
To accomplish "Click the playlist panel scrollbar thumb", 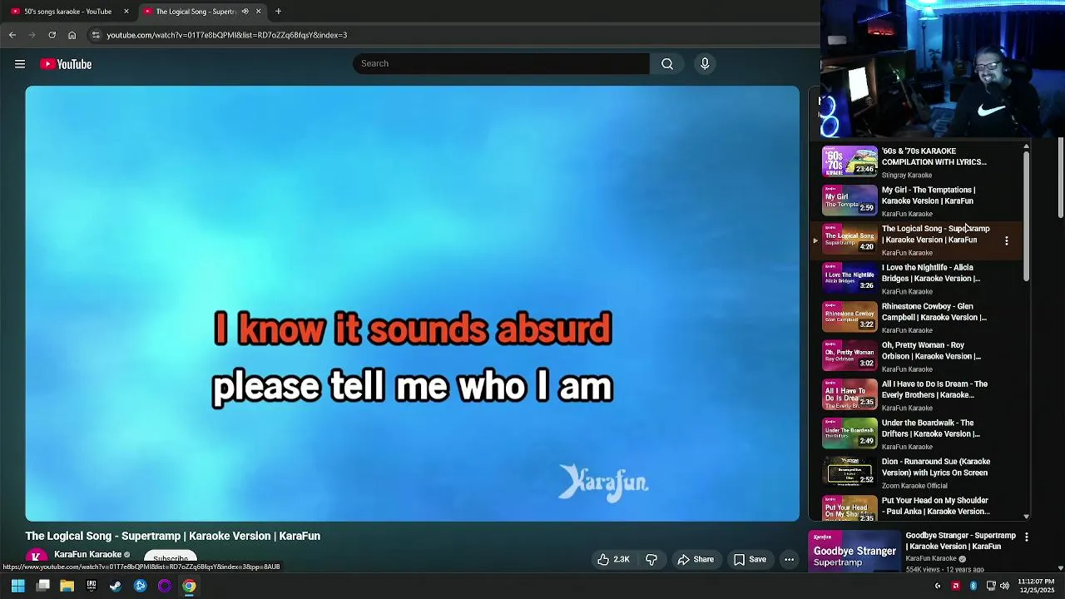I will click(1026, 216).
